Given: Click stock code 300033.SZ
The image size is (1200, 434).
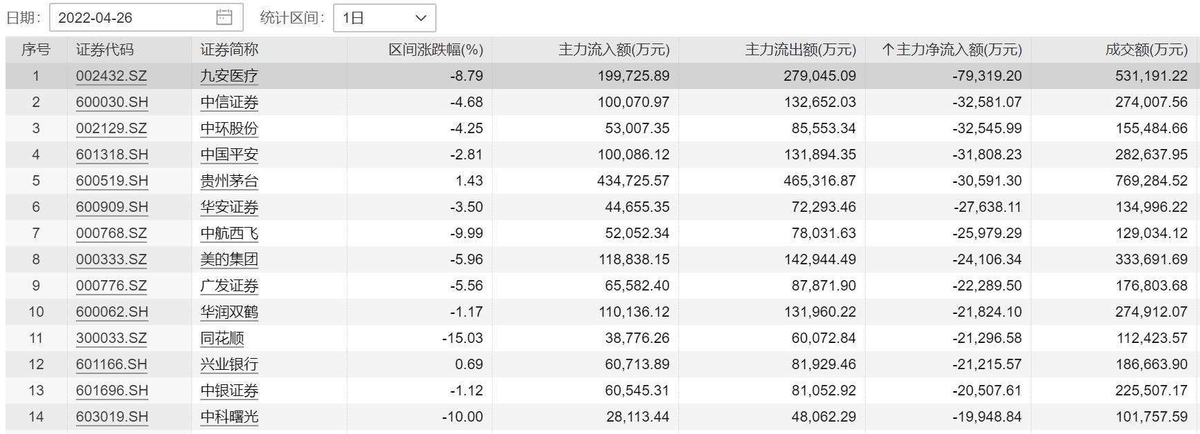Looking at the screenshot, I should pos(111,338).
